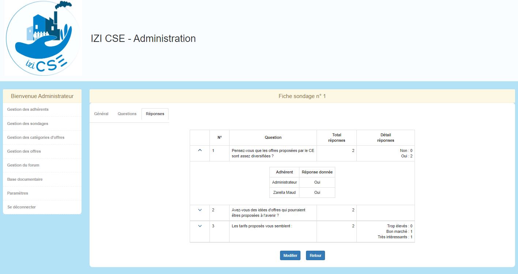Open Paramètres in the sidebar

point(18,193)
